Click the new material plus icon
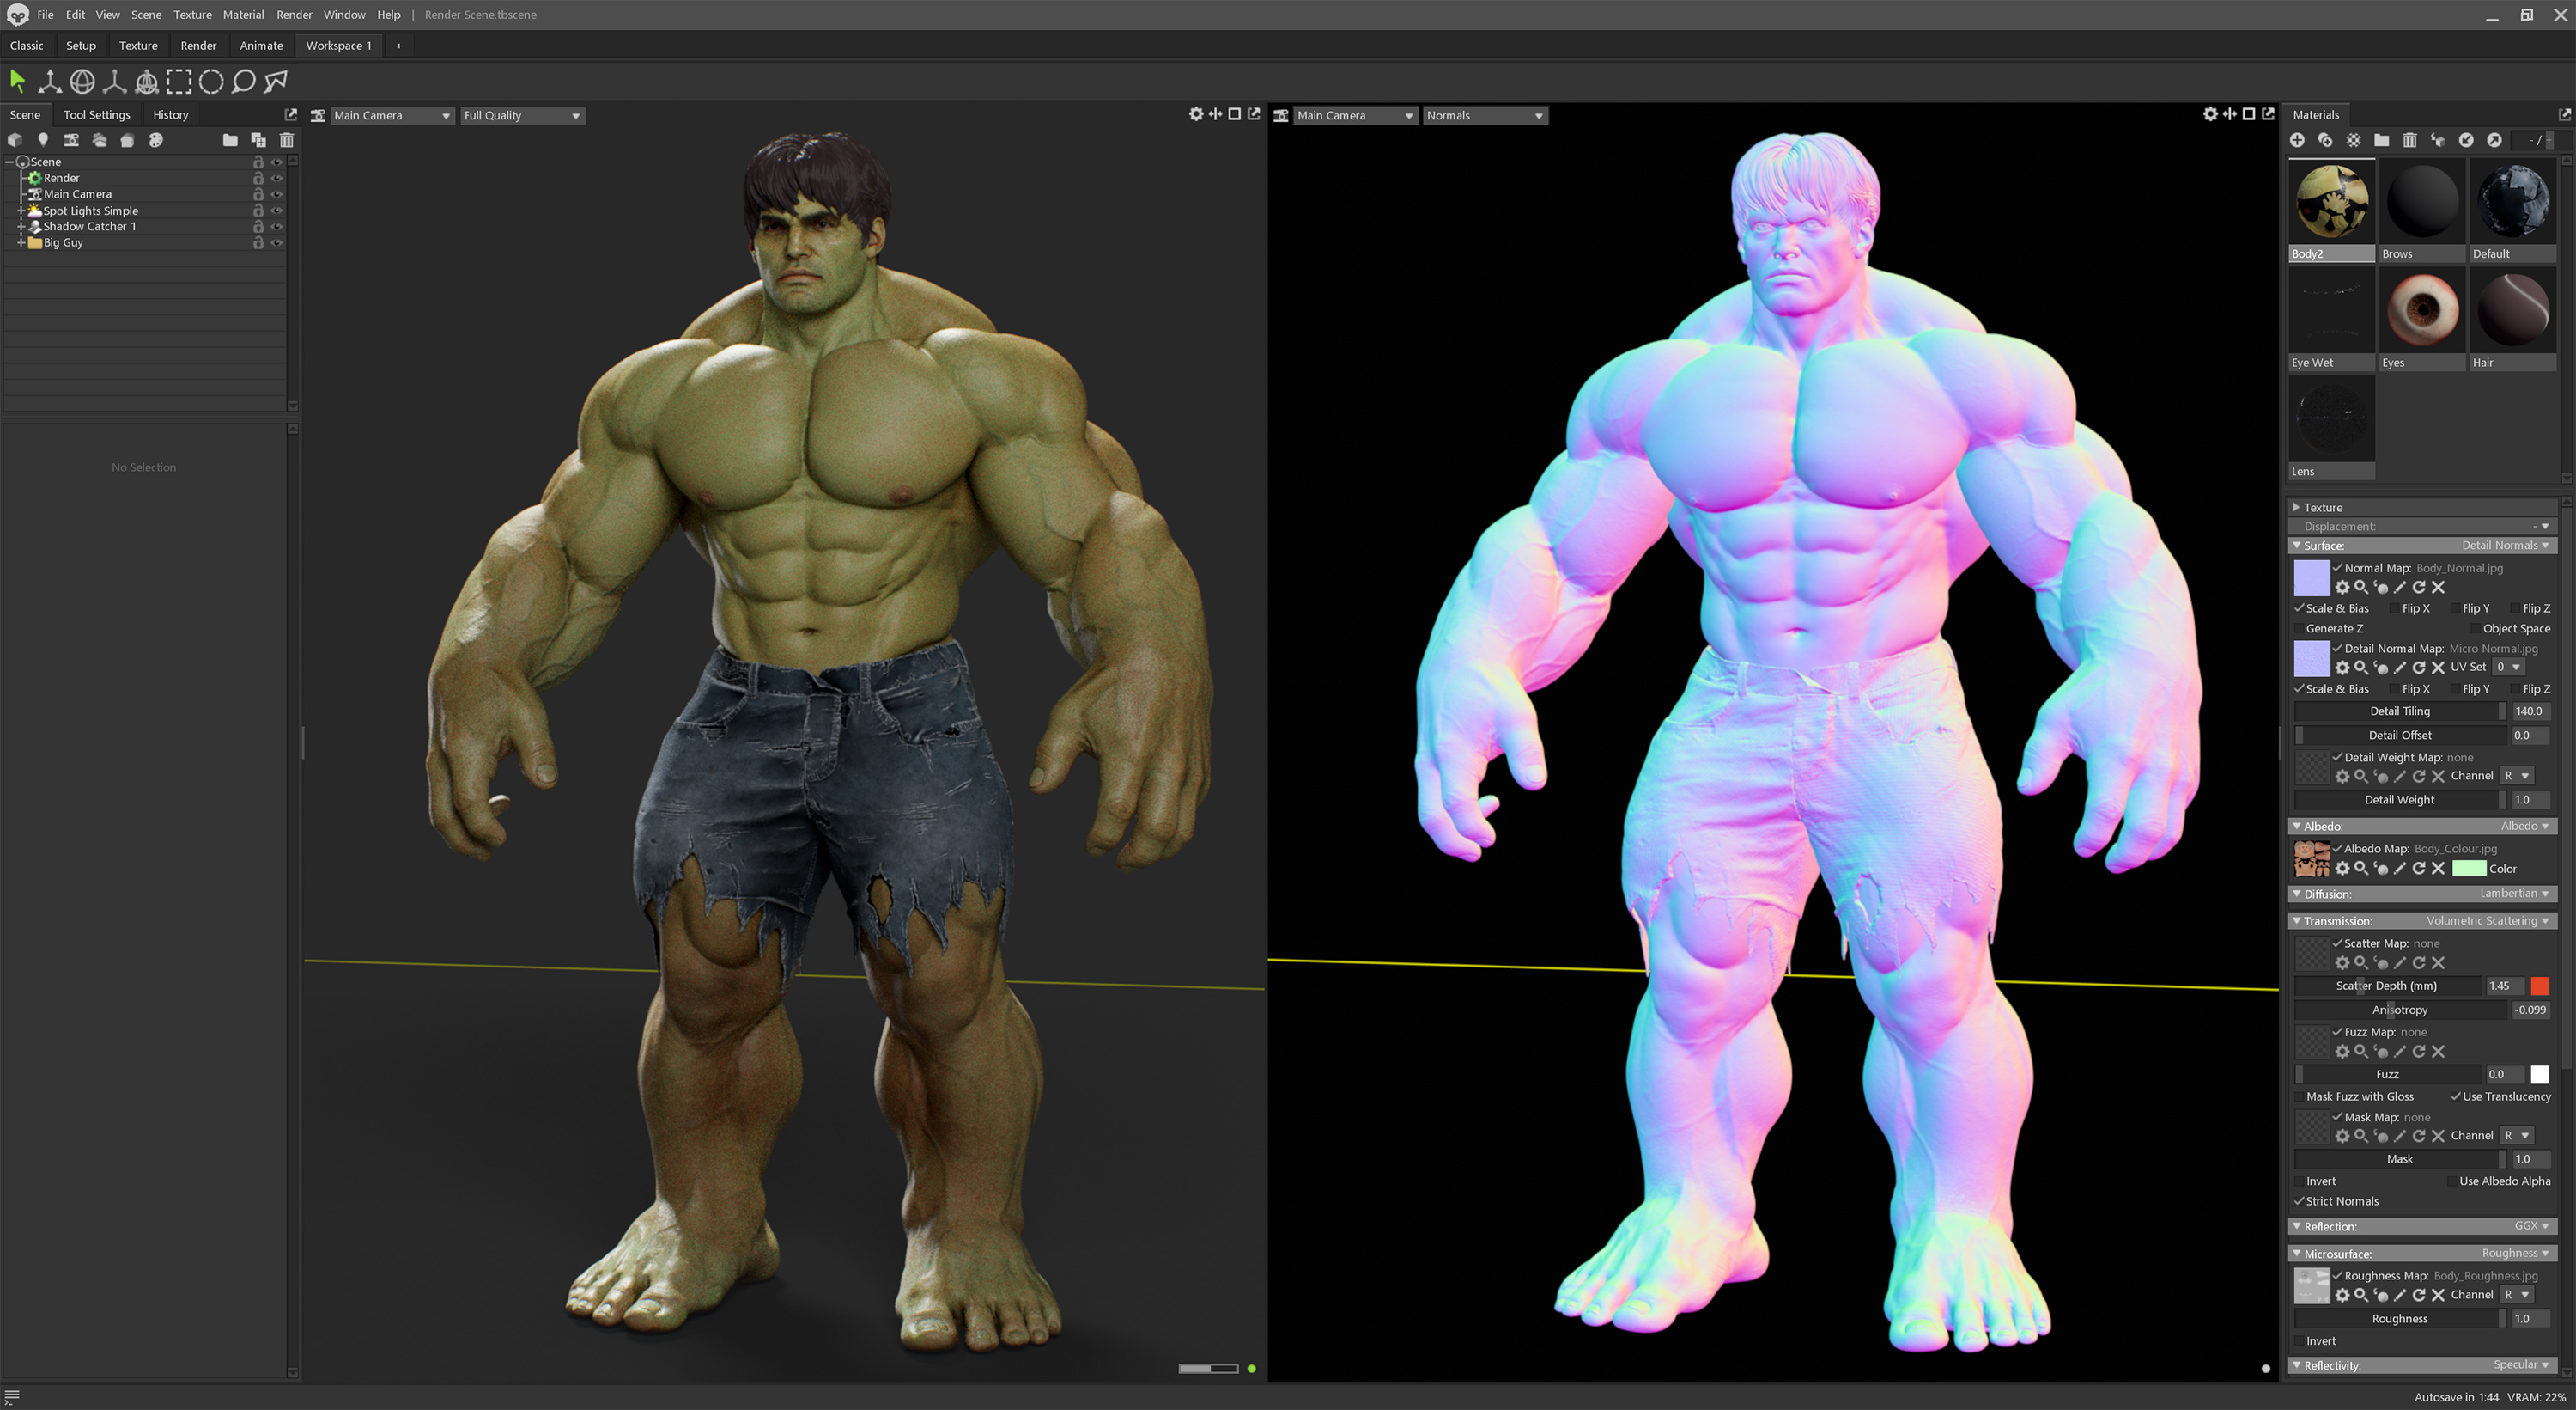The image size is (2576, 1410). tap(2297, 140)
